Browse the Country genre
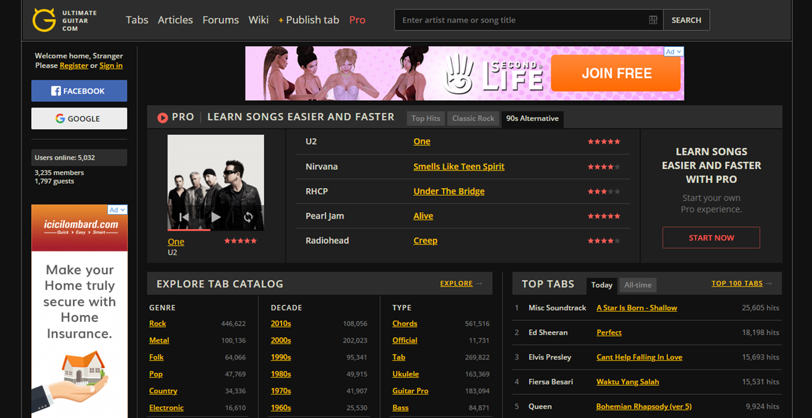812x418 pixels. click(x=163, y=391)
